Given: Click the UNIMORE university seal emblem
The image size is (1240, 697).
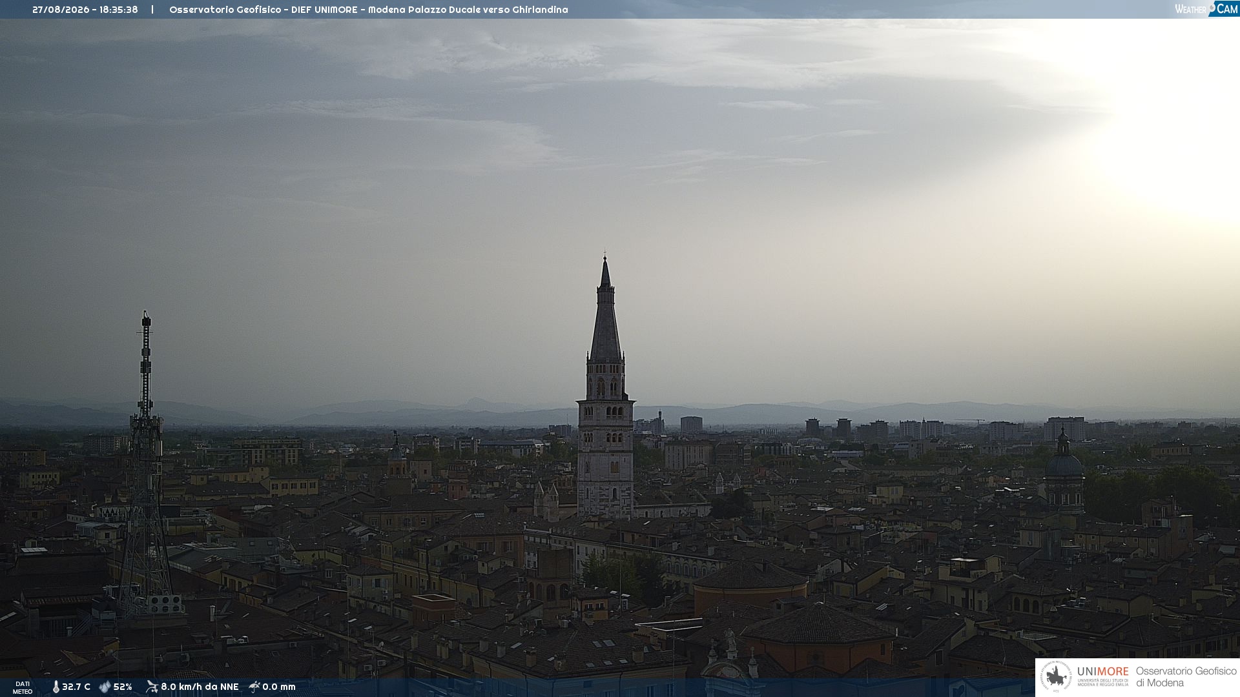Looking at the screenshot, I should coord(1056,677).
